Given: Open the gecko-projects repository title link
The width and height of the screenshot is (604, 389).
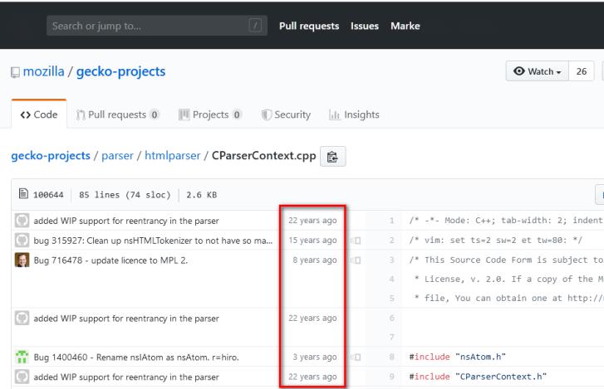Looking at the screenshot, I should [x=120, y=71].
